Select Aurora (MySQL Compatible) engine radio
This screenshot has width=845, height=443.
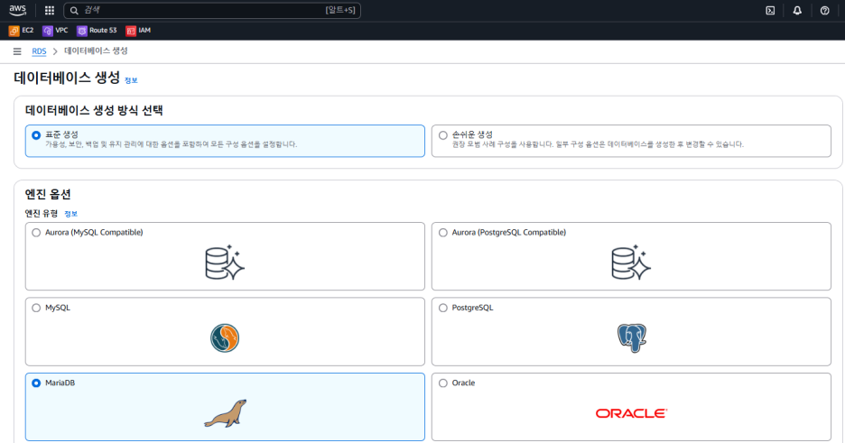pos(36,233)
